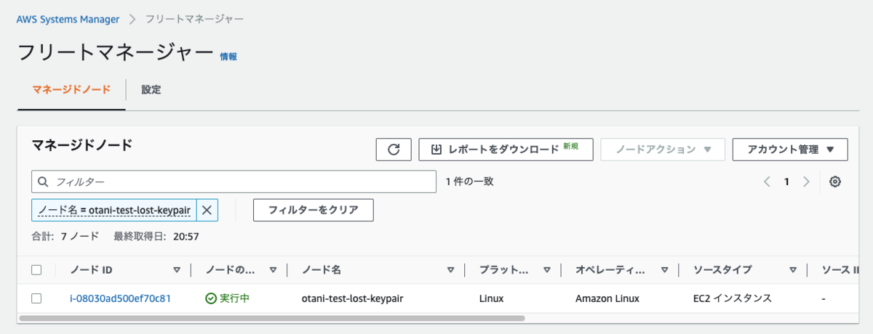Remove the otani-test-lost-keypair filter chip
This screenshot has height=334, width=873.
point(207,210)
